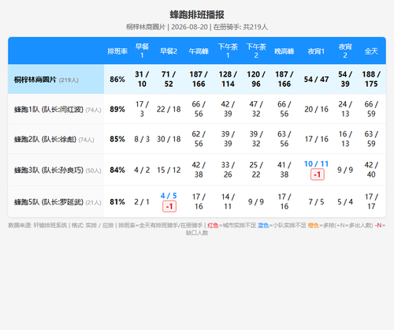The image size is (394, 330).
Task: Click the 84% rate for 蜂跑3队
Action: point(117,170)
